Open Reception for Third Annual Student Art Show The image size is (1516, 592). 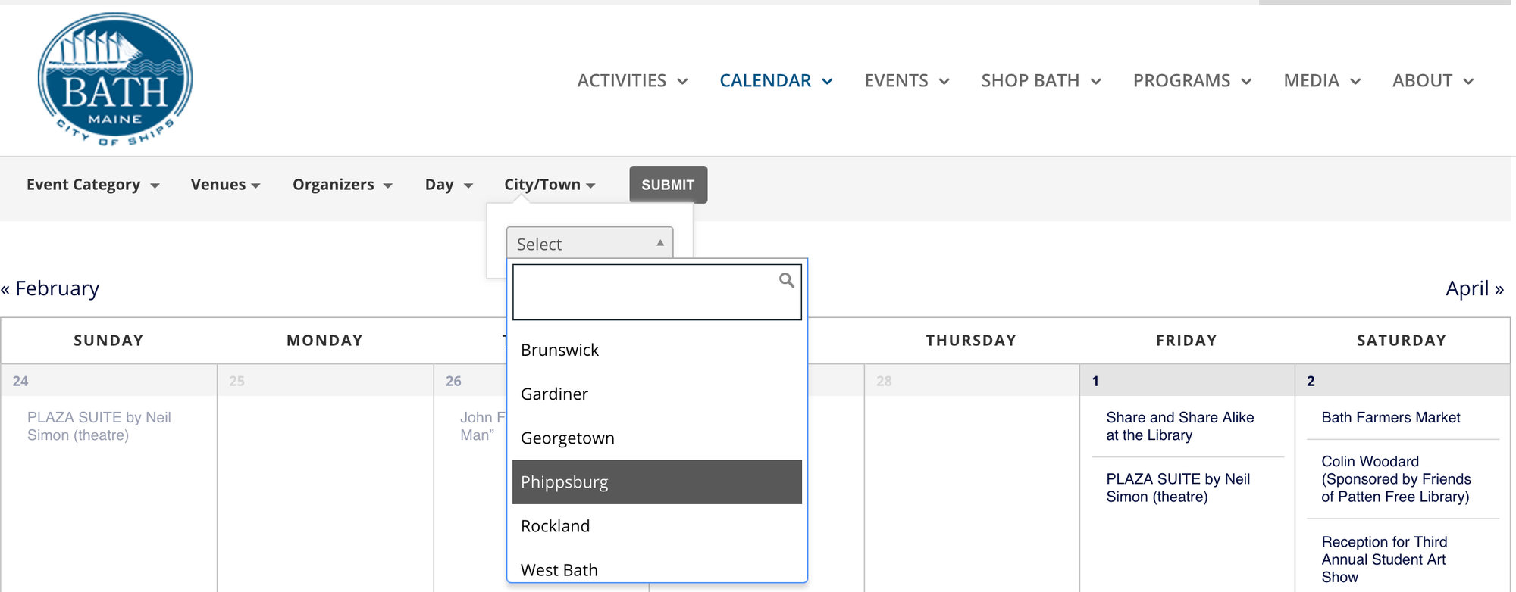point(1384,559)
